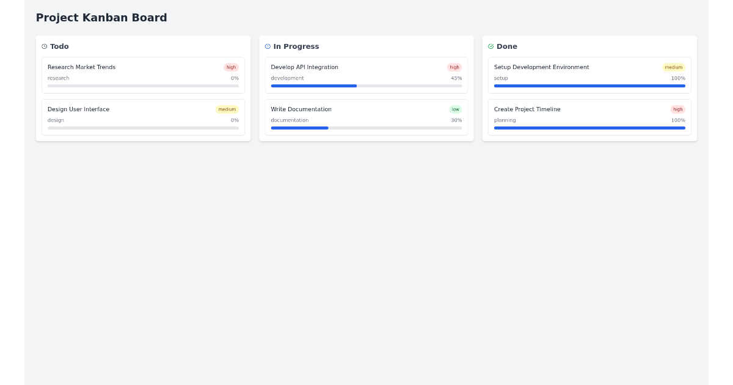Select the Research Market Trends card
This screenshot has width=733, height=385.
(x=143, y=74)
